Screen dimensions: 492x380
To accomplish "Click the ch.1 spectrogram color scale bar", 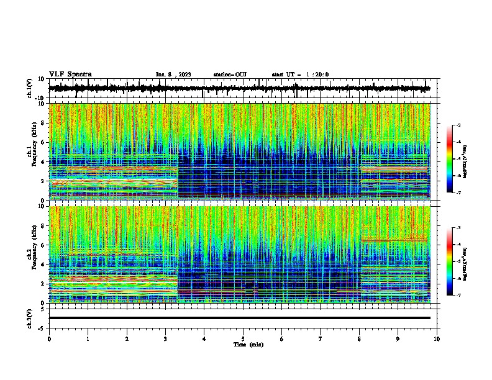I will [x=450, y=159].
